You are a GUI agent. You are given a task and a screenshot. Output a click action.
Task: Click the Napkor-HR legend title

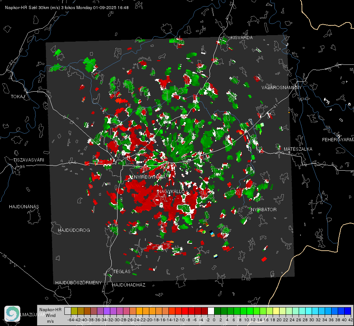pyautogui.click(x=50, y=310)
